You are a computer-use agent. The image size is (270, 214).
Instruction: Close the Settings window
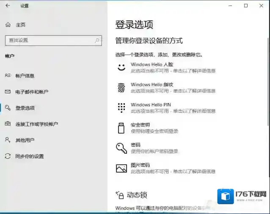261,5
